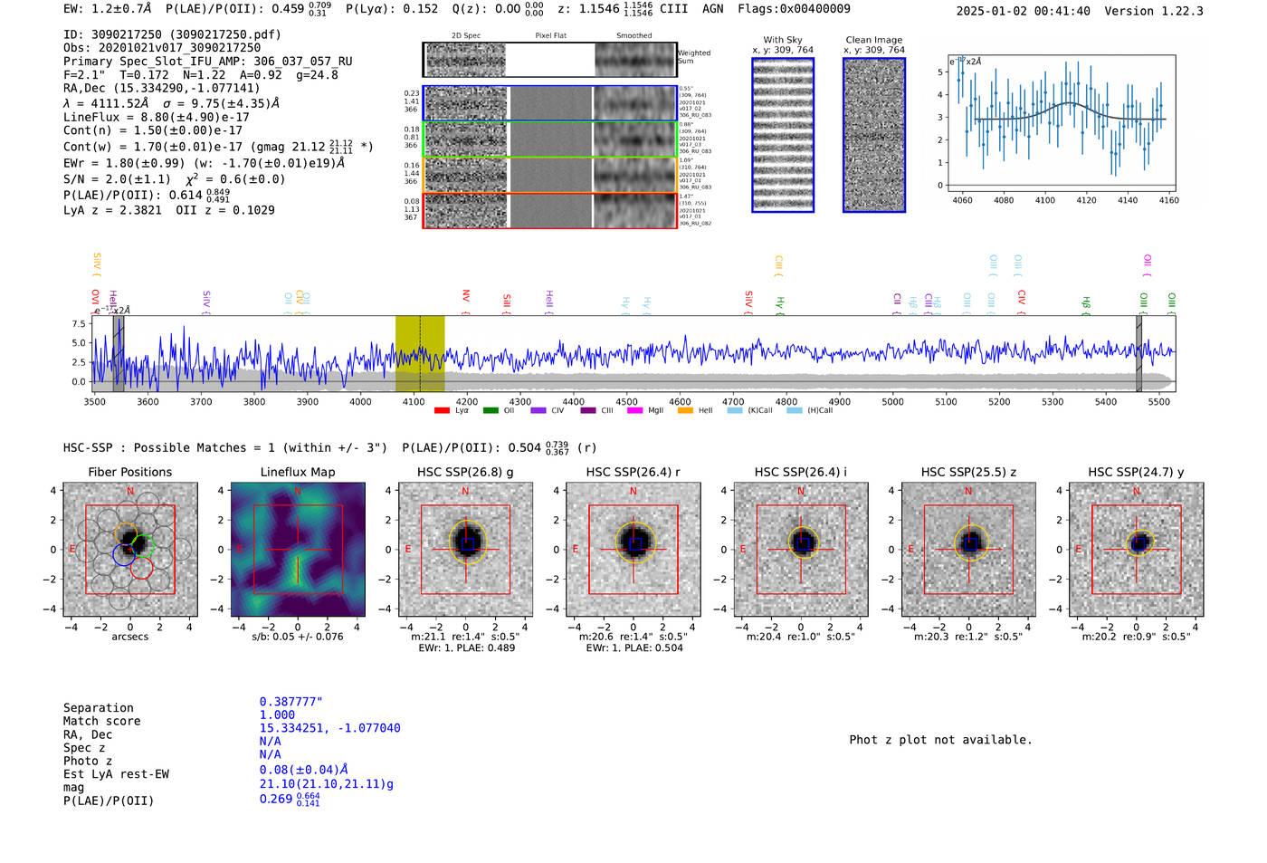Click the Weighted Sum spectrum row
Image resolution: width=1267 pixels, height=863 pixels.
(549, 60)
